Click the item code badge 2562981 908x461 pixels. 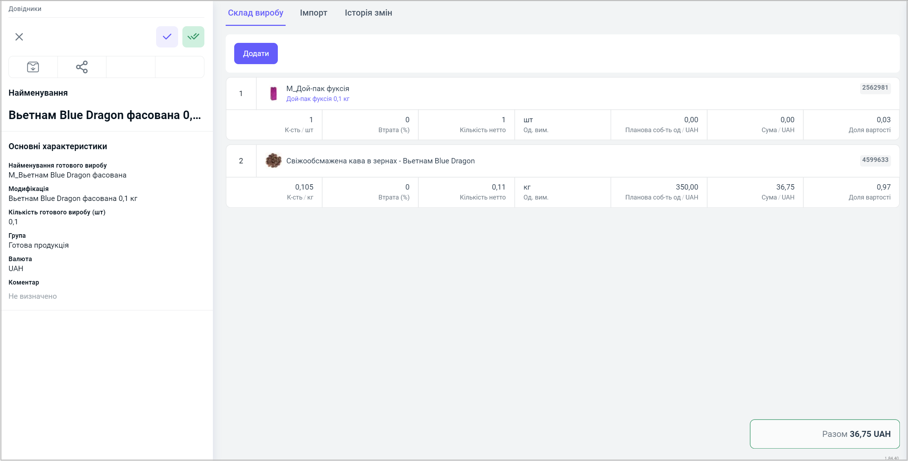tap(875, 88)
